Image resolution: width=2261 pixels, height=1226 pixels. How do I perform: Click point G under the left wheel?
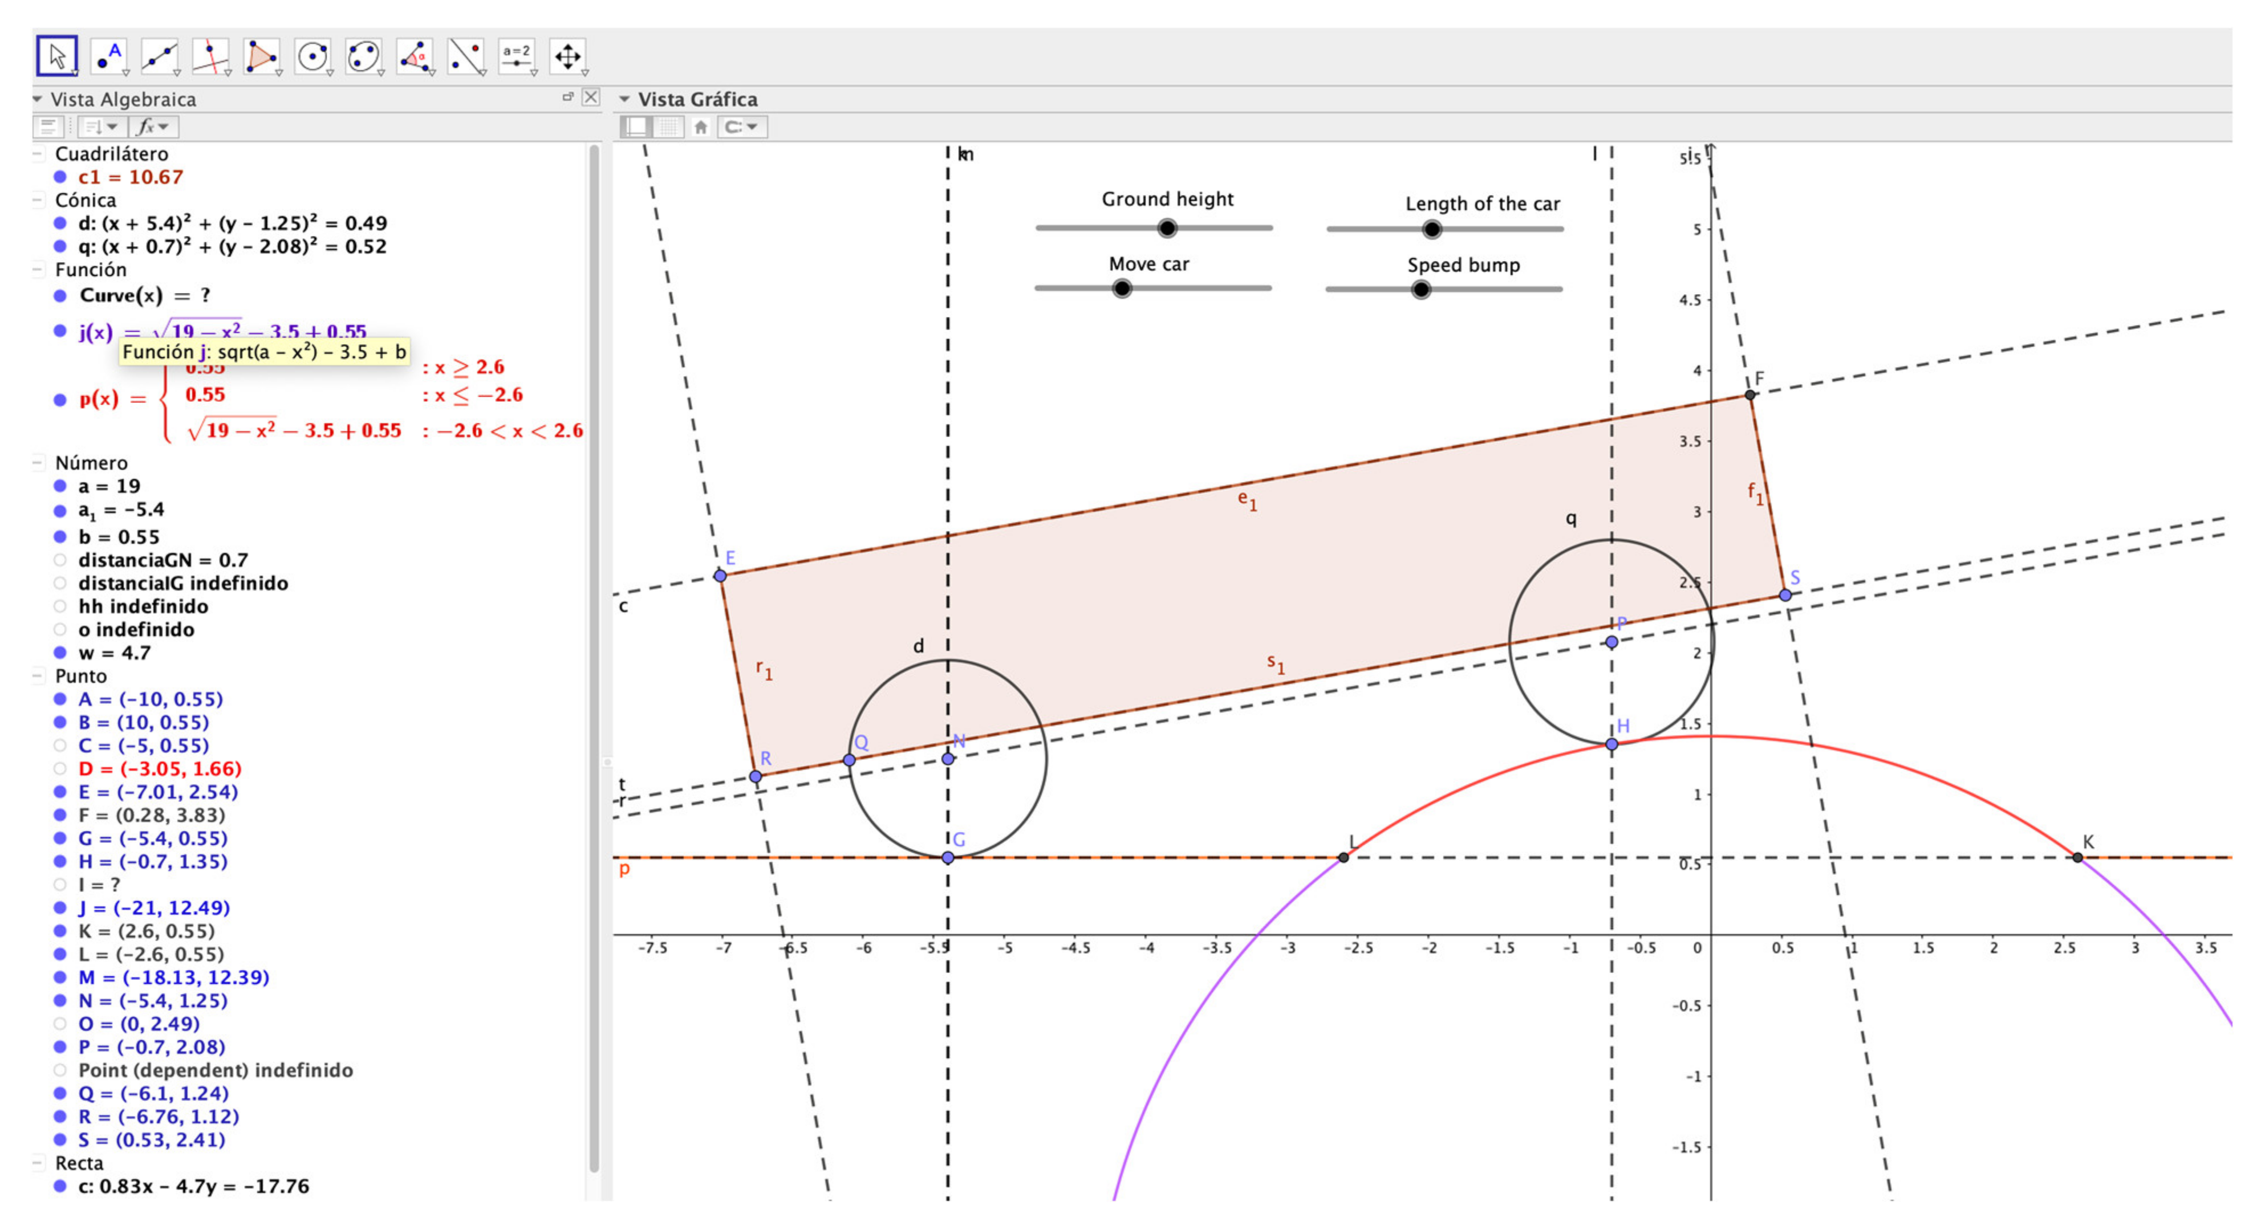948,857
